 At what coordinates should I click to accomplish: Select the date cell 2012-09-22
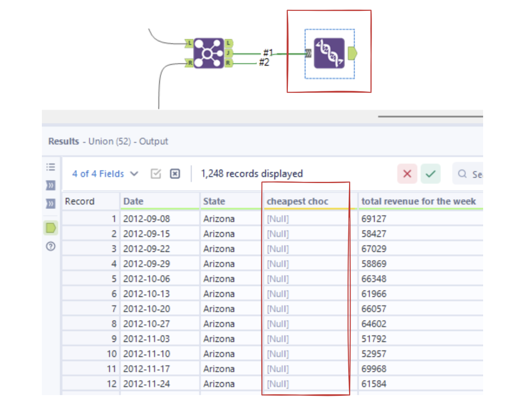click(160, 249)
